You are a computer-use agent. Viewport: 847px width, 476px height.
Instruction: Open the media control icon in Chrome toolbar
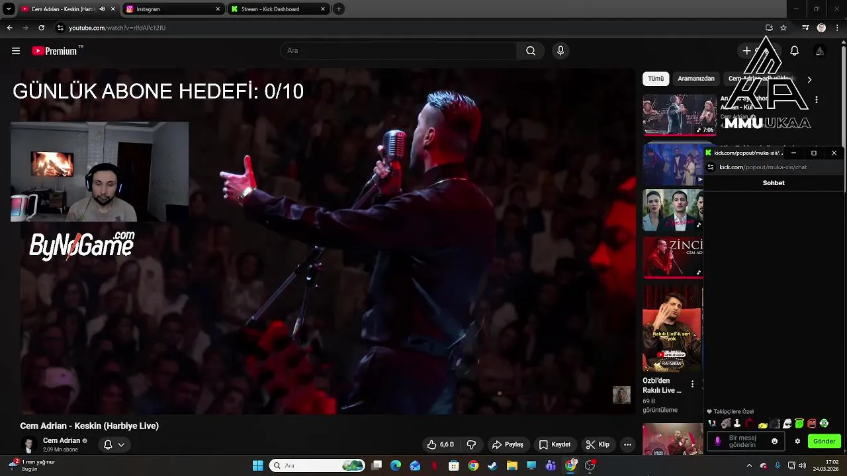(x=805, y=28)
